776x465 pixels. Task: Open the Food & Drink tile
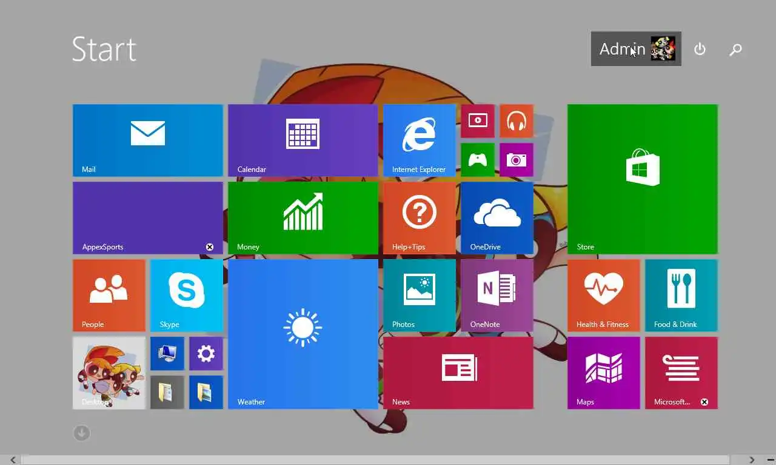click(681, 295)
